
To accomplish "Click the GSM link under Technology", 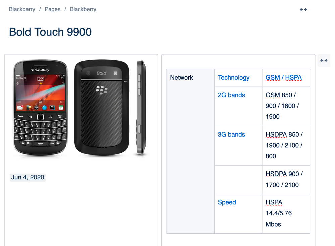I will pos(273,77).
